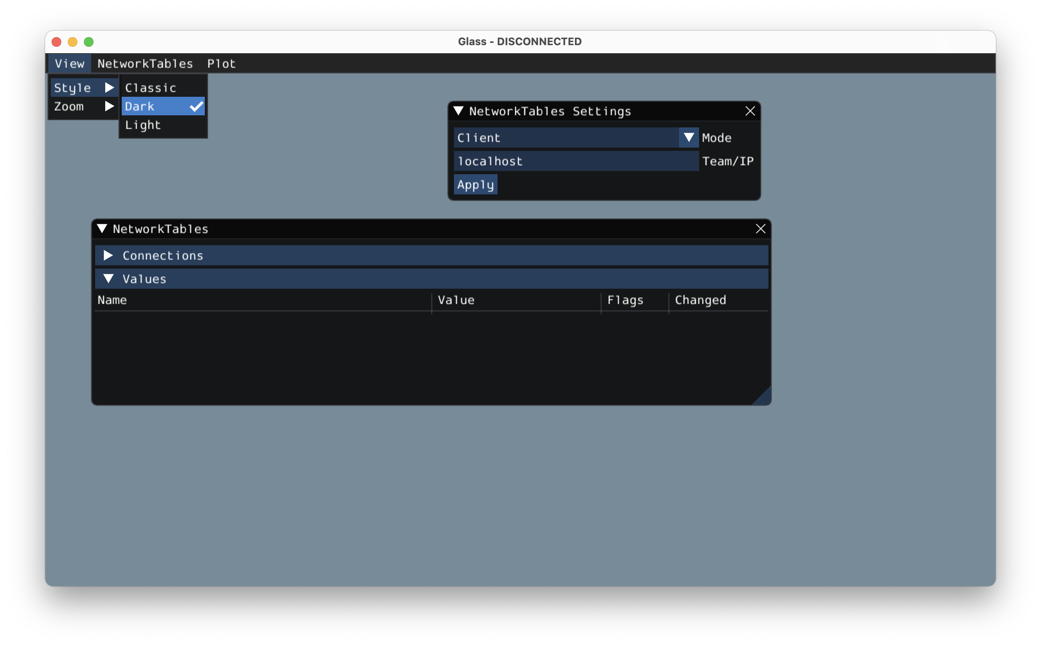Screen dimensions: 1041x646
Task: Click the Apply button
Action: point(475,185)
